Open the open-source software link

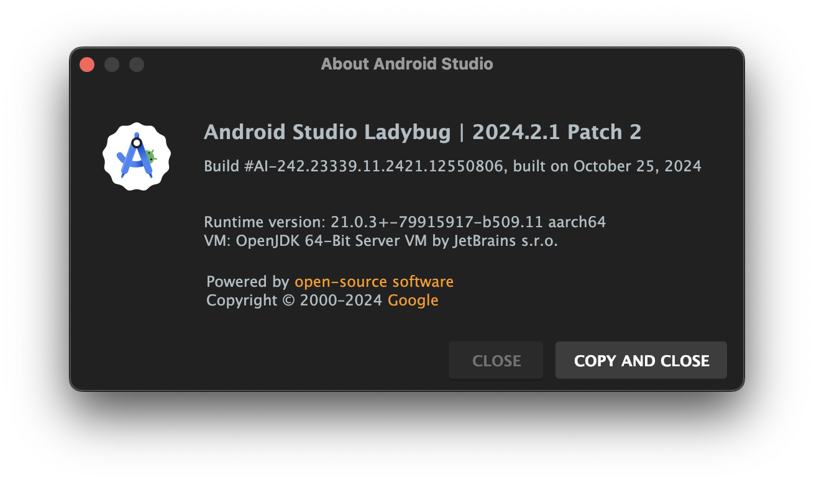point(374,282)
